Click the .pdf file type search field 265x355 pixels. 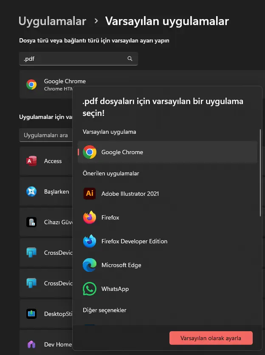click(79, 59)
